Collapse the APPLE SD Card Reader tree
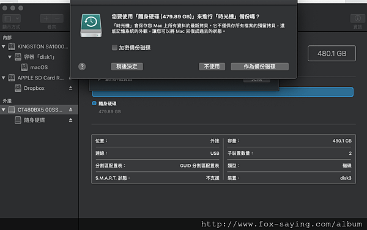 pos(4,78)
